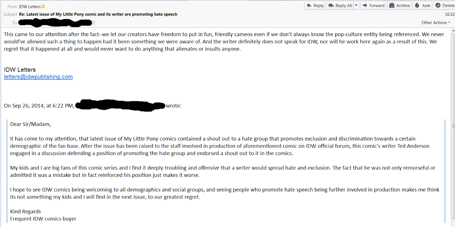Viewport: 455px width, 227px height.
Task: Click the IDW Letters sender name
Action: (30, 7)
